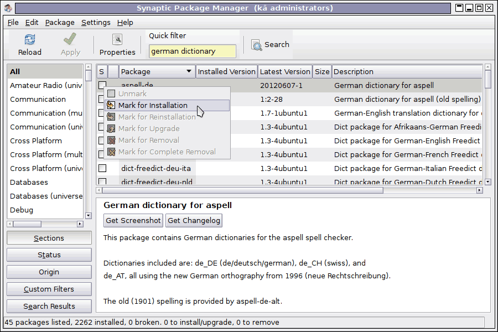Select the Communication (mu section entry
The image size is (498, 332).
pos(45,113)
